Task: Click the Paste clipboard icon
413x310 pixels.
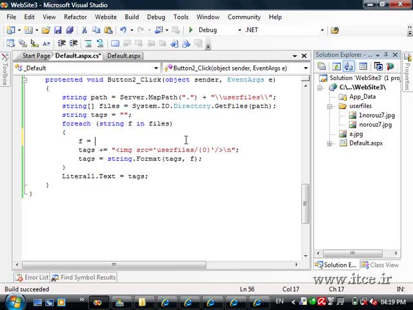Action: tap(108, 30)
